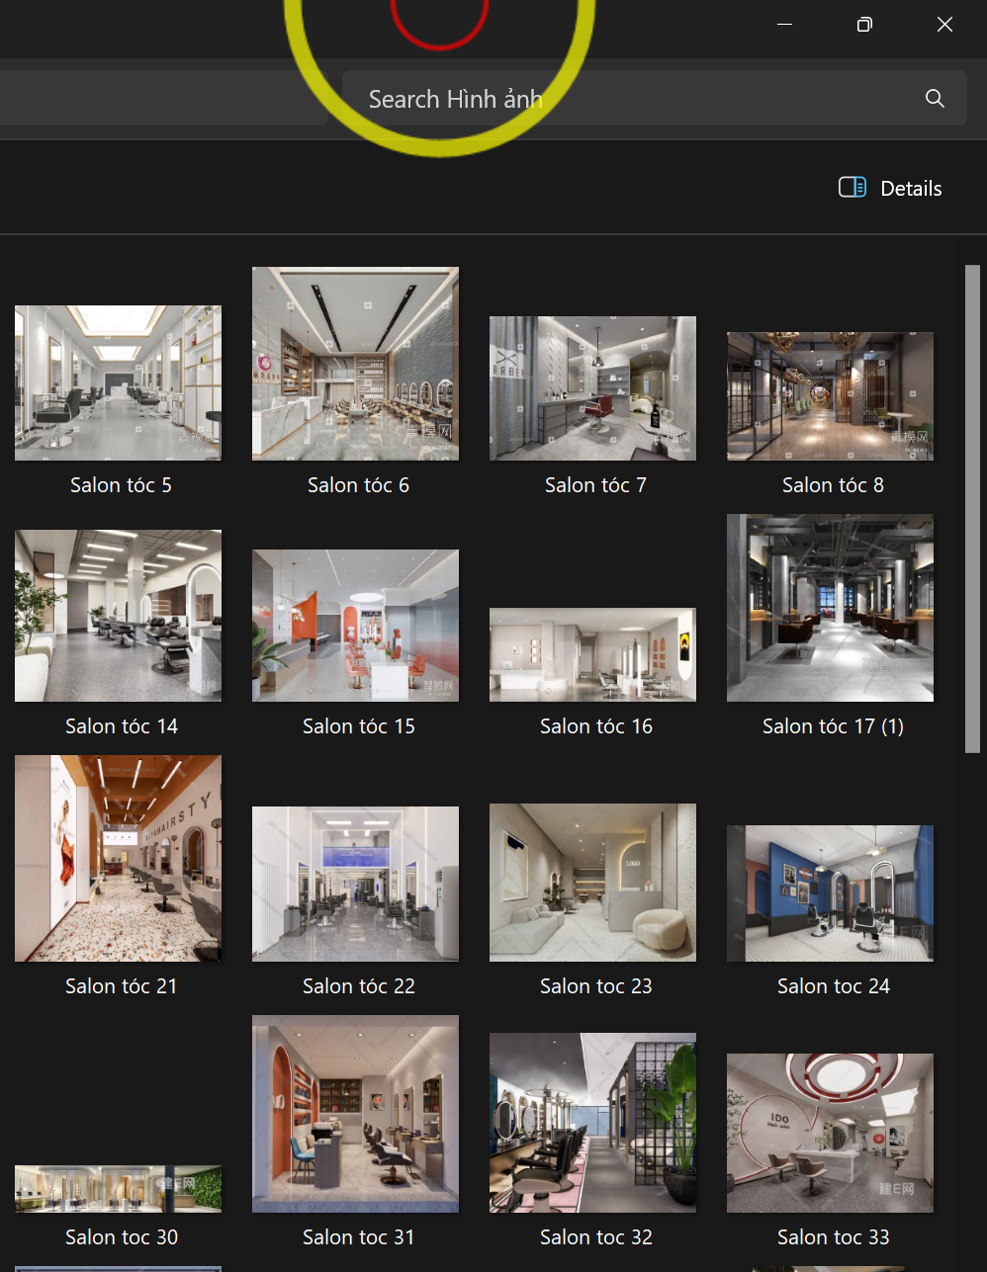
Task: Click the Search Hình ảnh input field
Action: click(654, 98)
